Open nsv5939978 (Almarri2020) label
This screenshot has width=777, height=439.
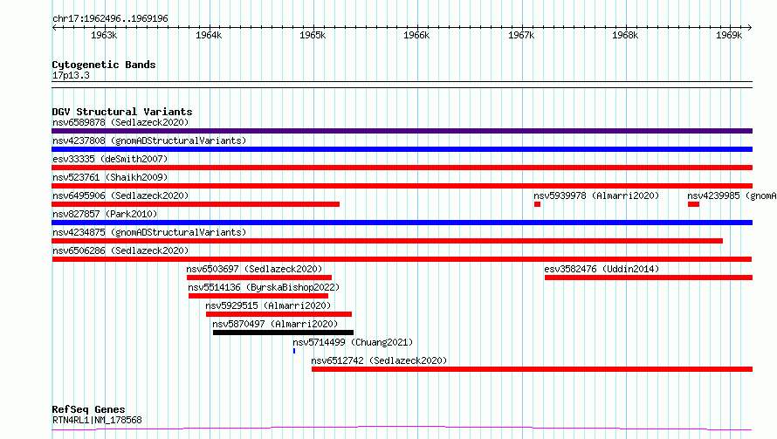point(596,195)
